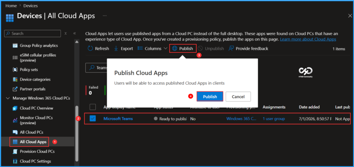Image resolution: width=354 pixels, height=167 pixels.
Task: Click the Unpublish toolbar button
Action: point(211,49)
